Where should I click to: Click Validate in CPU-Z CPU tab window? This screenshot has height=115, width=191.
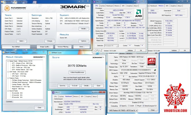coord(130,50)
